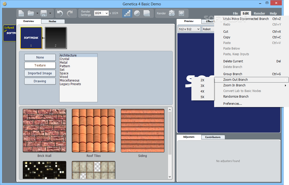Click the three-circles Render icon
The height and width of the screenshot is (185, 289).
[x=172, y=13]
